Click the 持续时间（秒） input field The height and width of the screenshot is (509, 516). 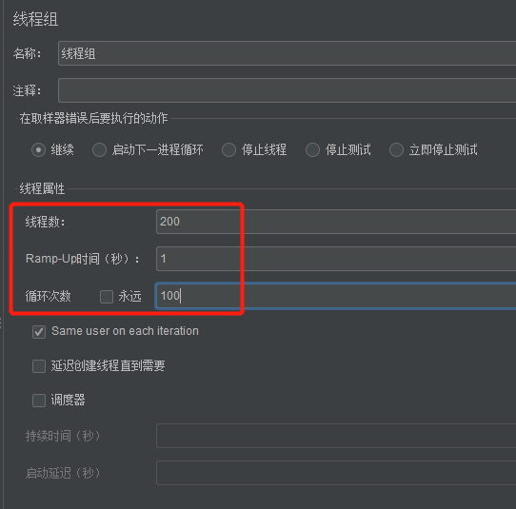(x=336, y=436)
